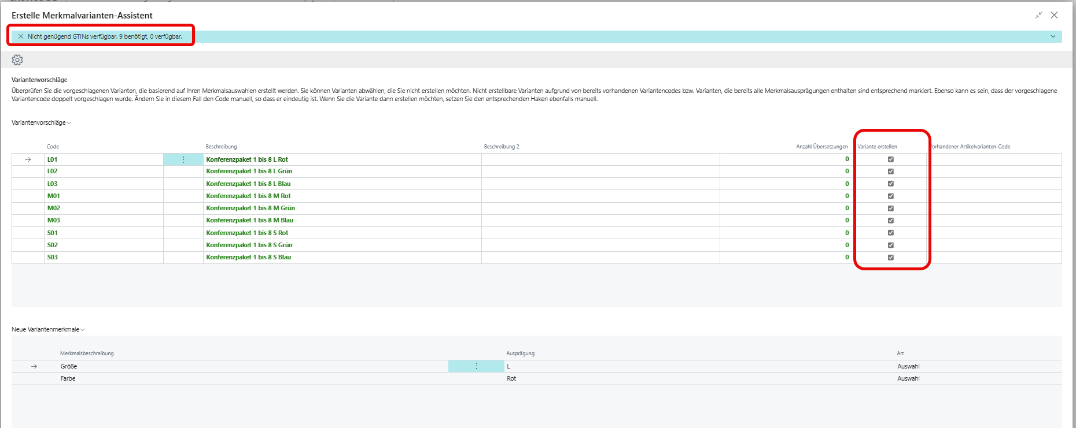Click the Ausprägung field showing Rot
This screenshot has width=1076, height=428.
click(511, 379)
